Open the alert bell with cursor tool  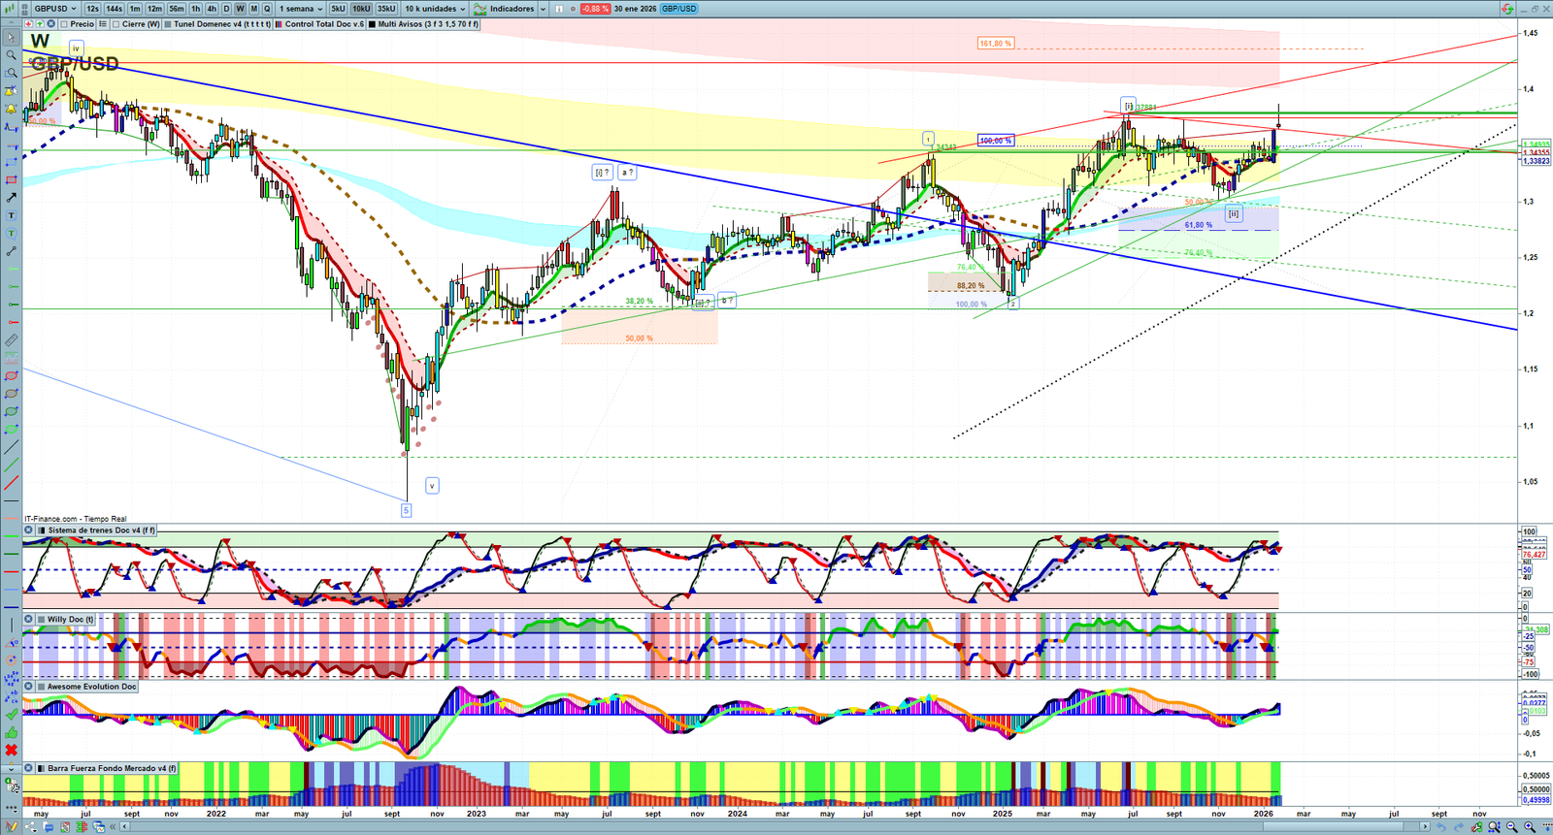(12, 90)
